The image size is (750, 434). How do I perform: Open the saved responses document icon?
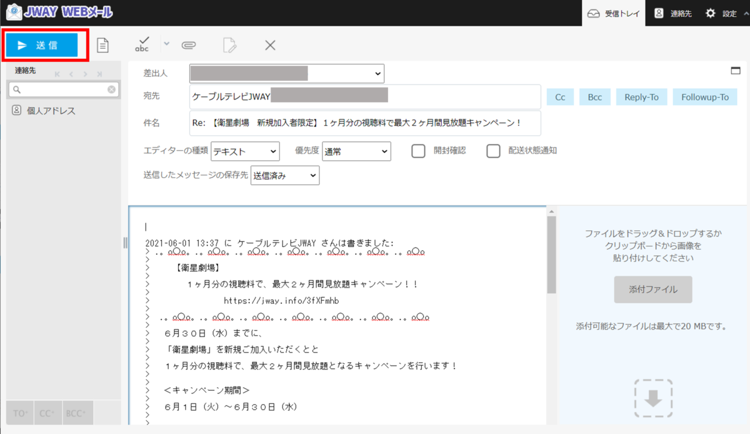pyautogui.click(x=102, y=45)
